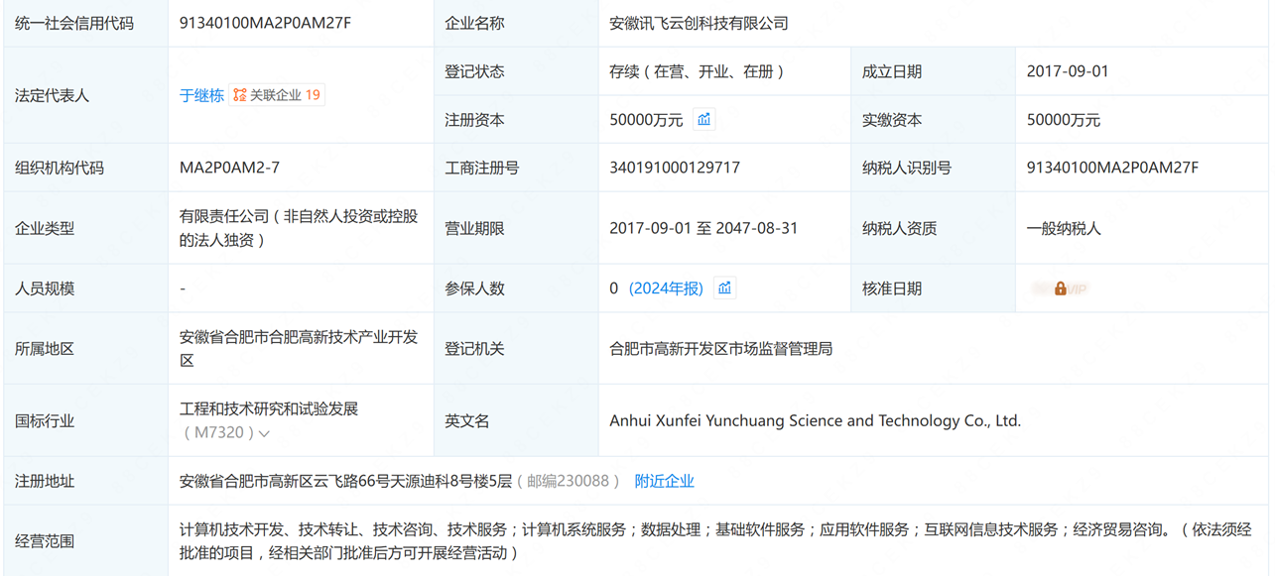Click the registration authority 合肥市高新开发区市场监督管理局
This screenshot has width=1275, height=576.
coord(720,349)
